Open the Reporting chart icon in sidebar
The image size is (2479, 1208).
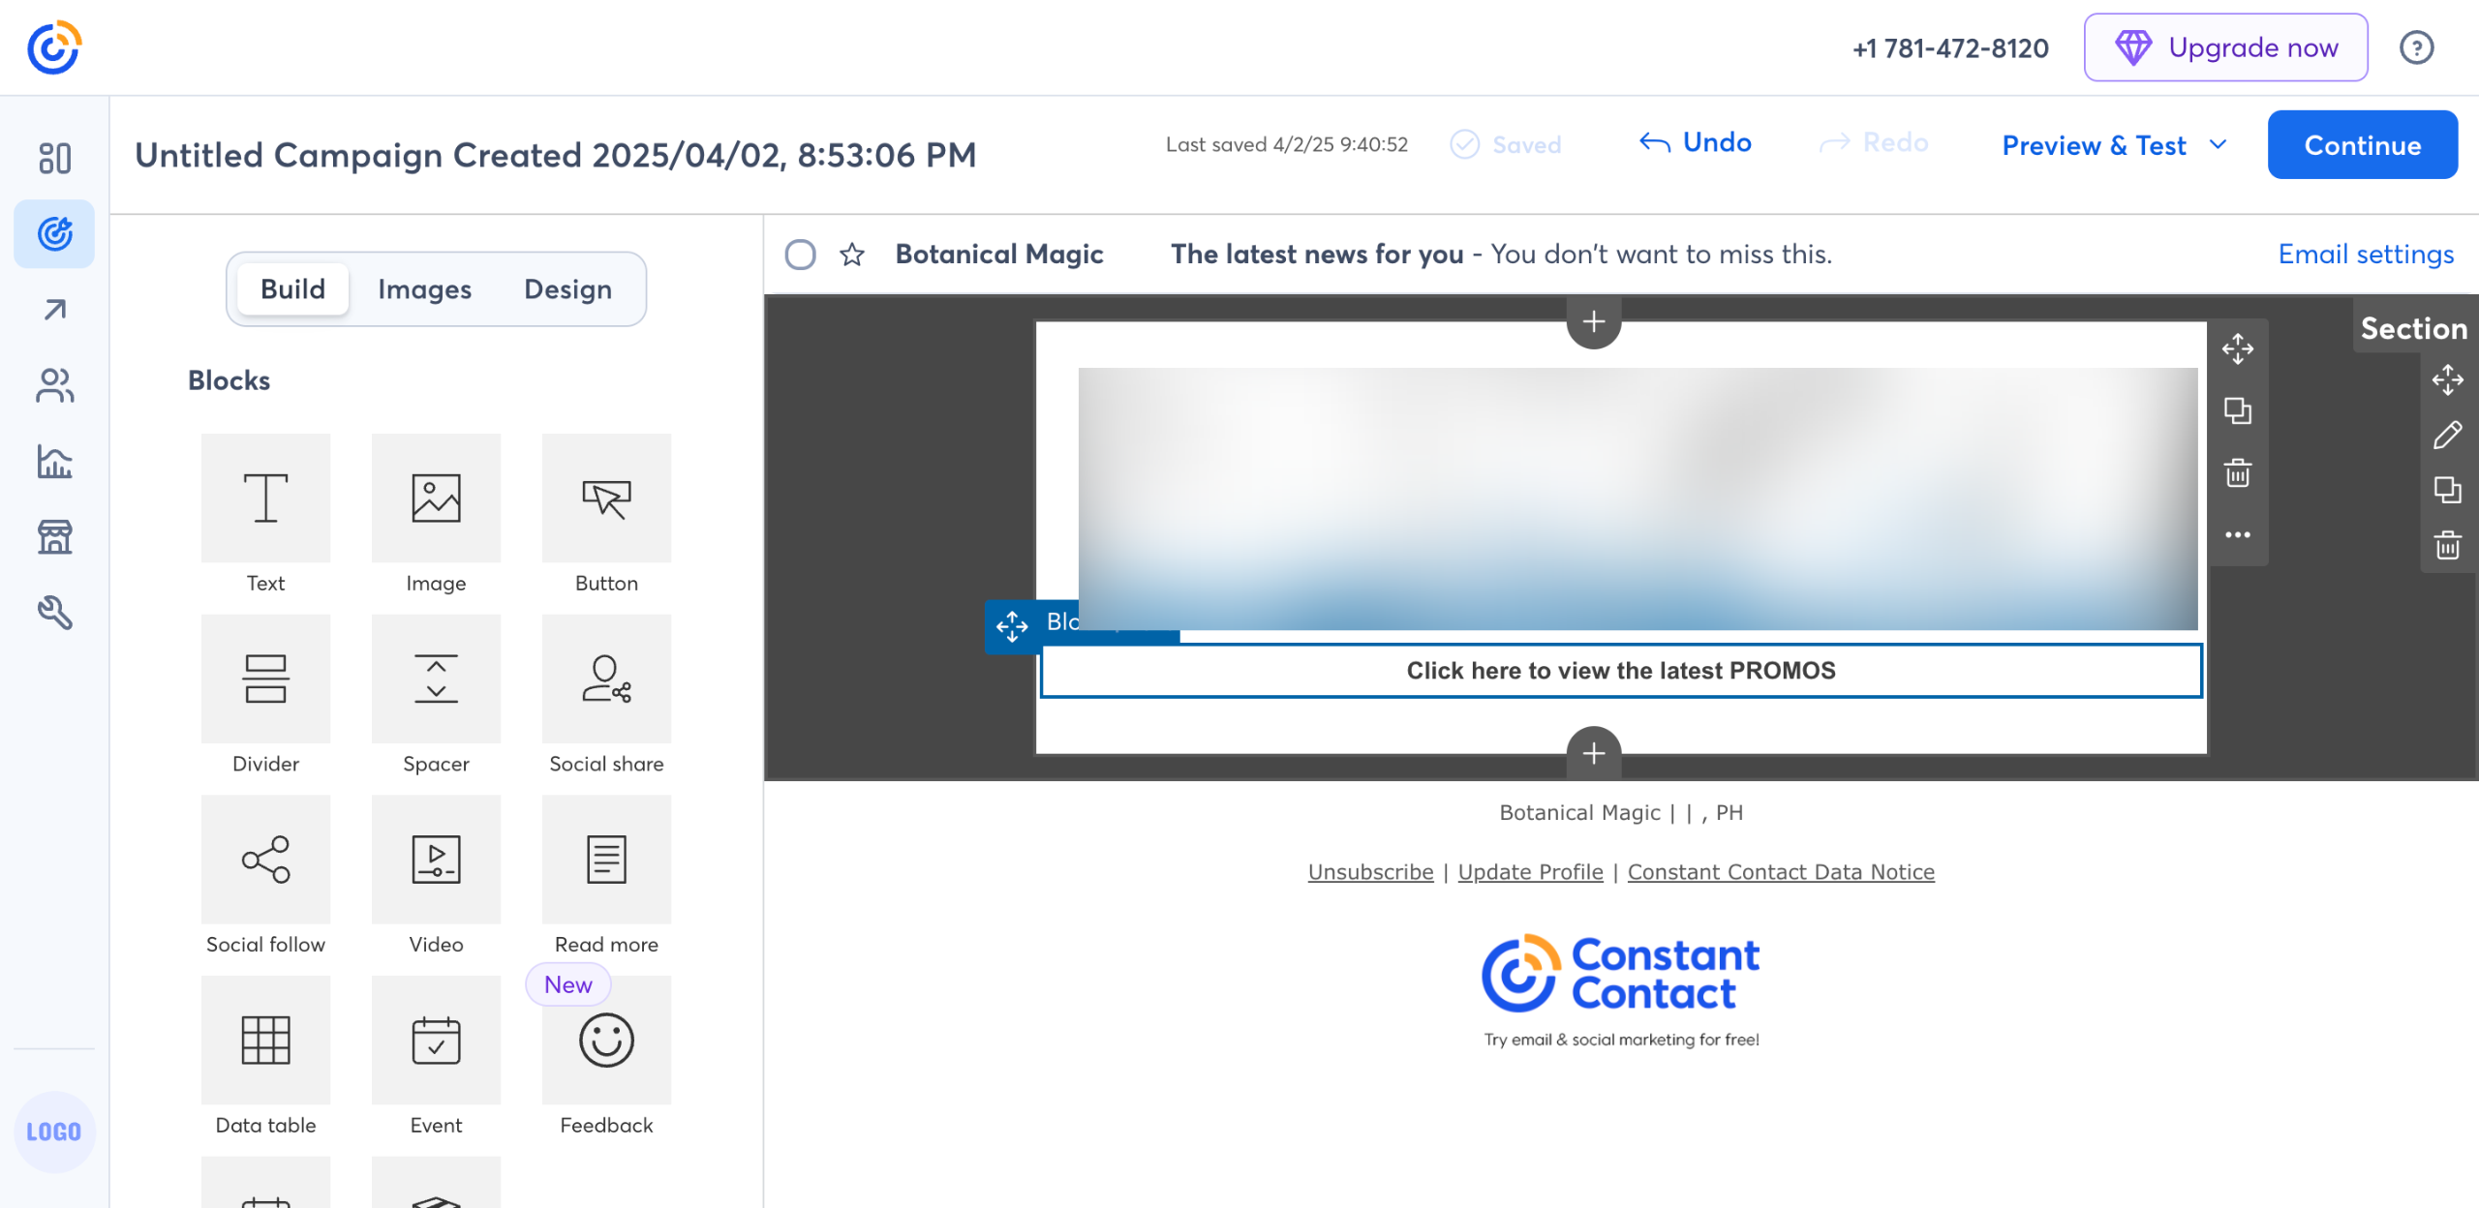(54, 461)
